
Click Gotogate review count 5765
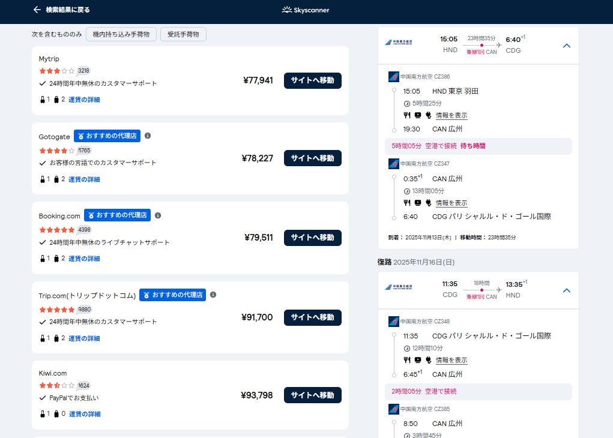84,151
